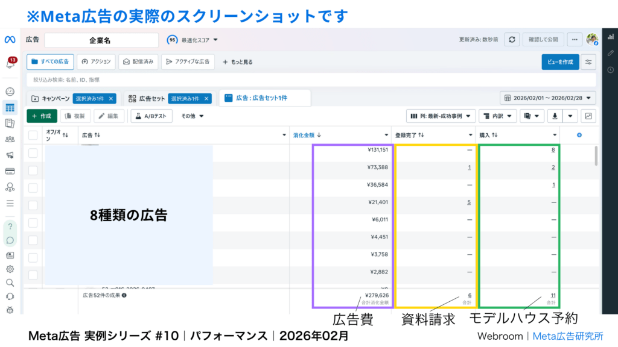
Task: Check the row with ¥2,882 spend
Action: click(x=33, y=275)
